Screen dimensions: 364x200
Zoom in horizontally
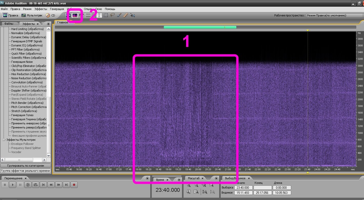[x=189, y=185]
